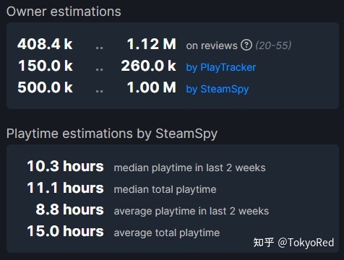Select the 15.0 hours average total value

coord(65,231)
